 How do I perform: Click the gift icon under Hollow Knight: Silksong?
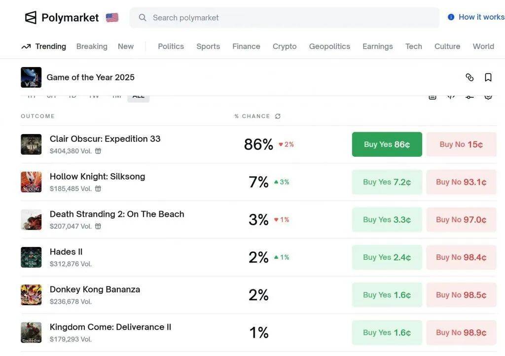98,189
